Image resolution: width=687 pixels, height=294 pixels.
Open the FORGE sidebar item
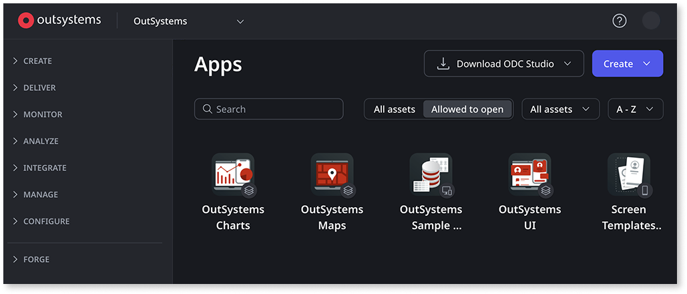tap(36, 259)
